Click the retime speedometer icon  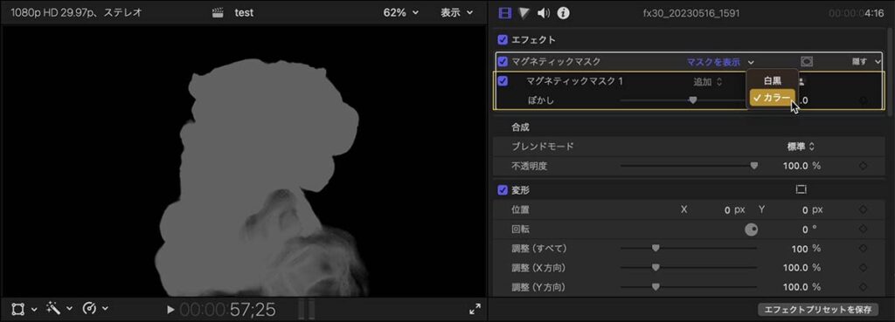[x=89, y=309]
